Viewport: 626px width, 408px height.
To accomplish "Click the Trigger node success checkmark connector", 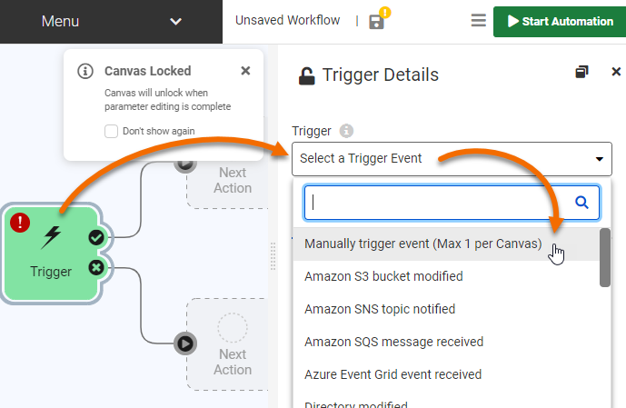I will [x=96, y=237].
